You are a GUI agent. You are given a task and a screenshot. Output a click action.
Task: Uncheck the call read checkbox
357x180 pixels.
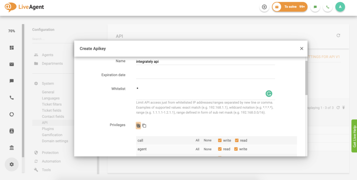click(237, 140)
